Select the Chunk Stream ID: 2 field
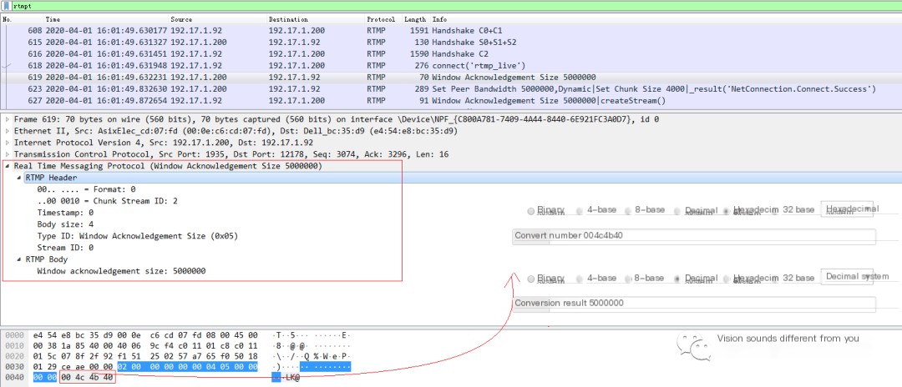This screenshot has width=902, height=387. point(107,201)
